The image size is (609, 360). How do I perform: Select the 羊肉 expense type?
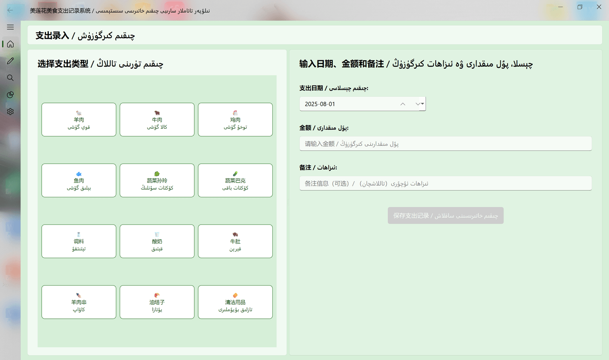(79, 120)
